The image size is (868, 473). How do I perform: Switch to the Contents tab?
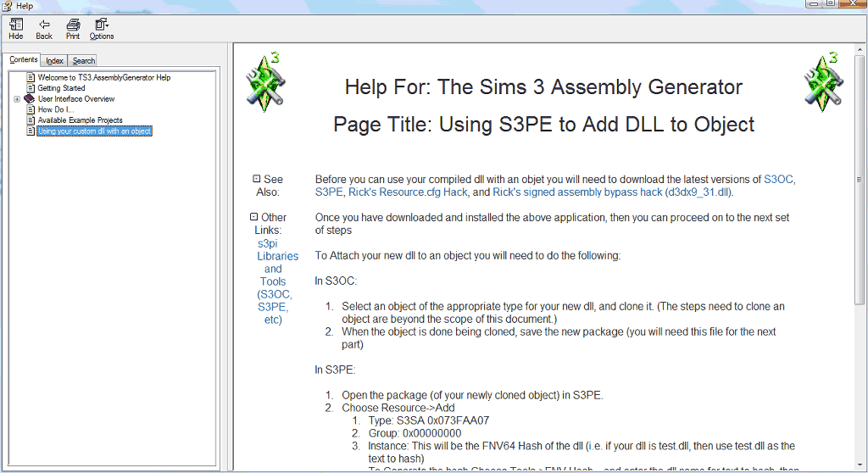click(x=23, y=59)
